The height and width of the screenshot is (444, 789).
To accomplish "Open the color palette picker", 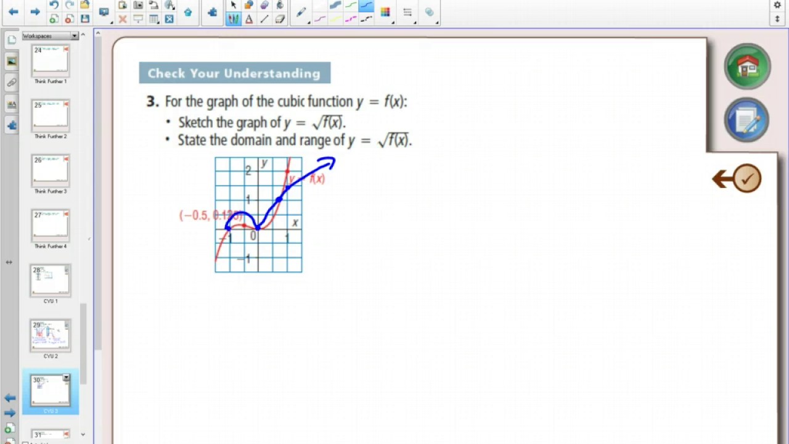I will tap(385, 12).
